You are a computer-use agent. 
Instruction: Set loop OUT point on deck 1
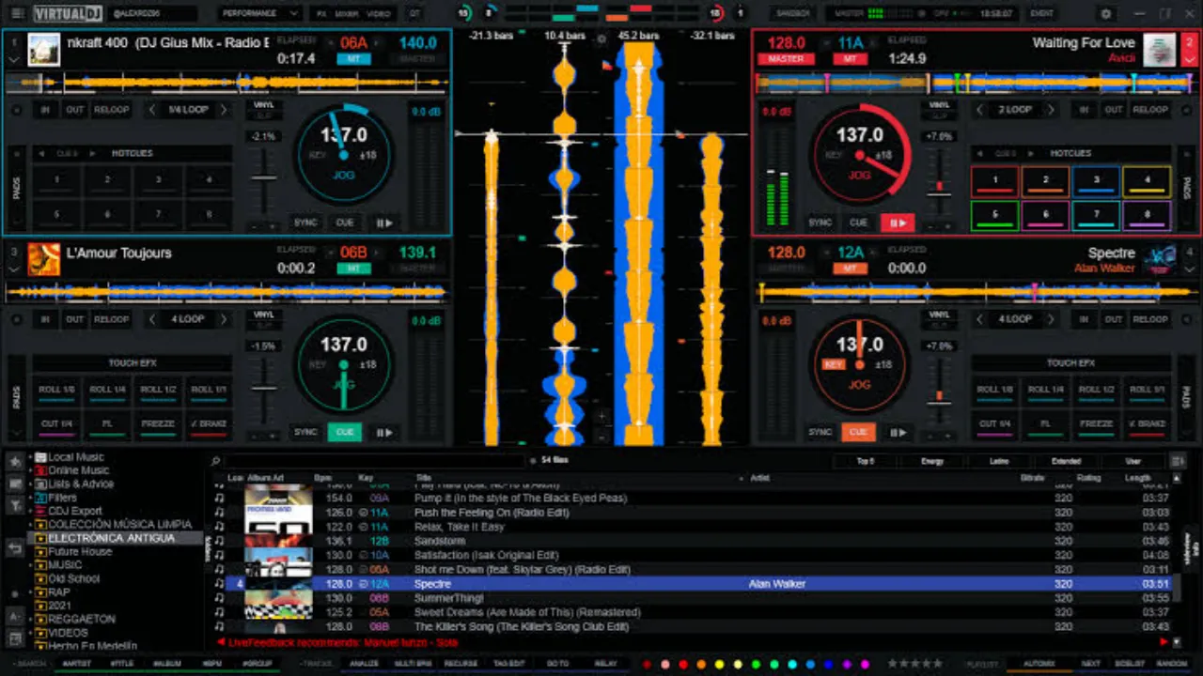coord(74,110)
